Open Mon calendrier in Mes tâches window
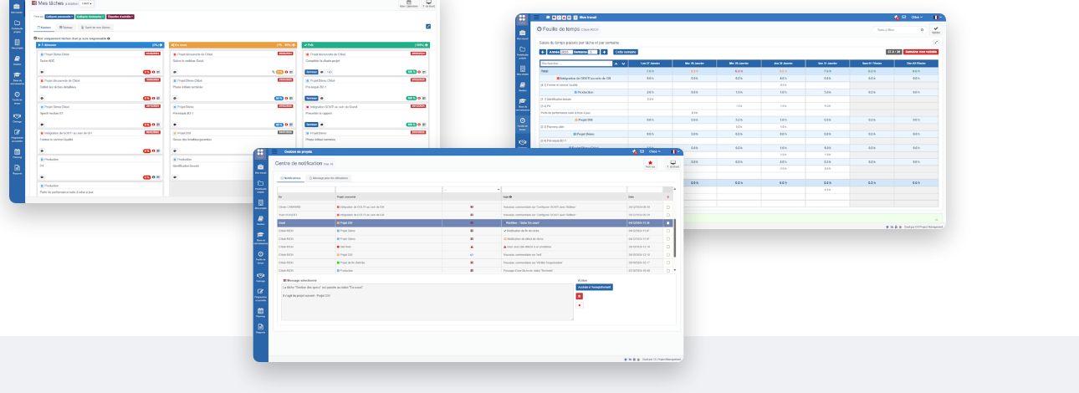The width and height of the screenshot is (1079, 393). [407, 4]
